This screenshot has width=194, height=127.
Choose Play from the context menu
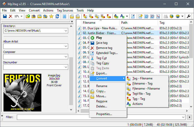pyautogui.click(x=108, y=38)
